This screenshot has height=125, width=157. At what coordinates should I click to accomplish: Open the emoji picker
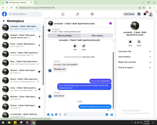(x=107, y=115)
